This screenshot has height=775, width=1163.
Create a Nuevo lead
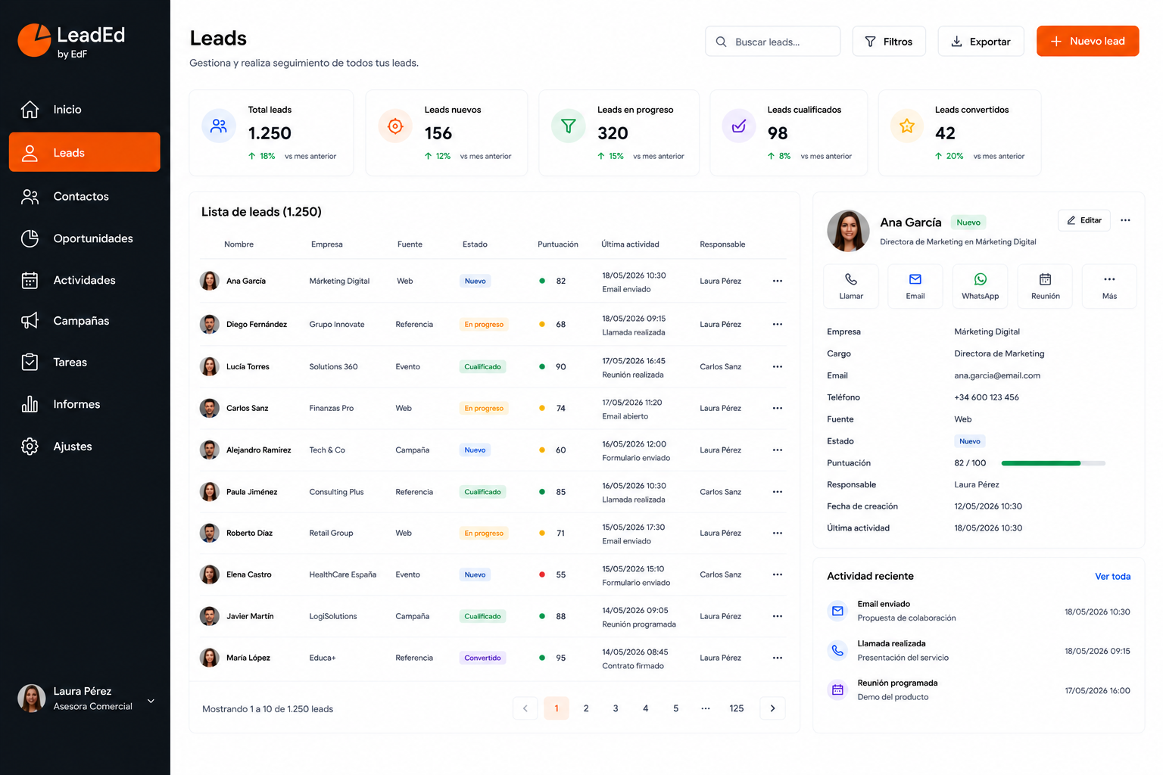[1087, 41]
